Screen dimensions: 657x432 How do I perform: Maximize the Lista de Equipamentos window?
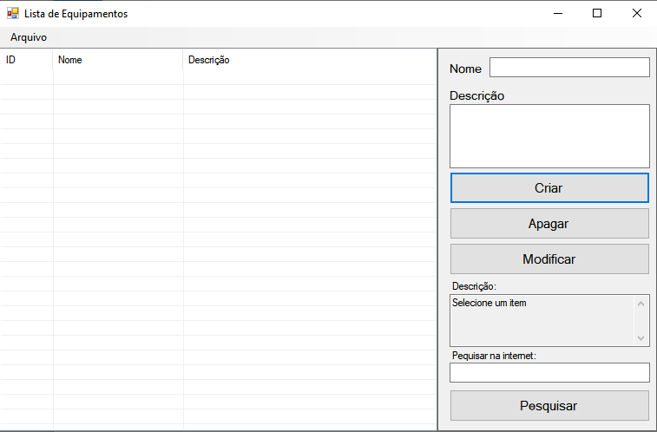point(596,14)
